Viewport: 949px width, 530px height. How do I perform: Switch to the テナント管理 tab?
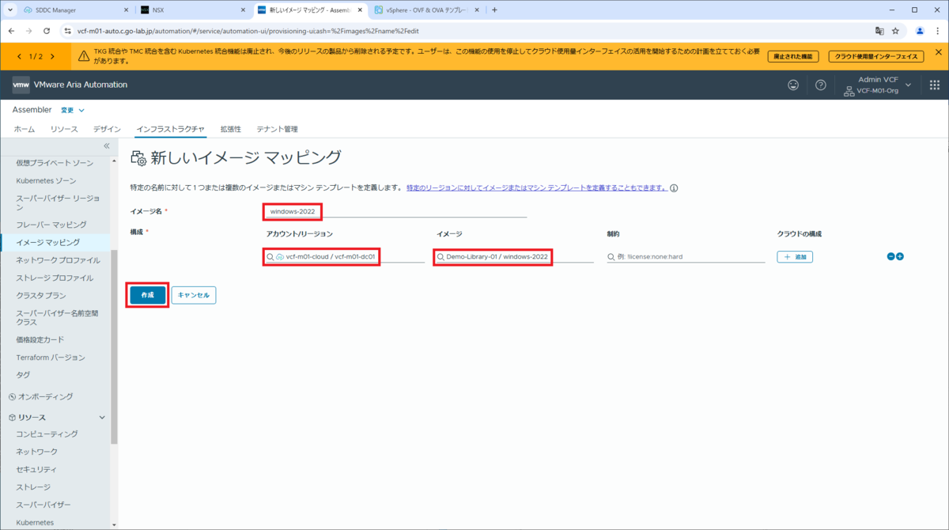tap(277, 129)
